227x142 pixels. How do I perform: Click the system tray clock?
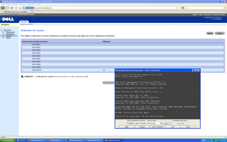coord(224,140)
